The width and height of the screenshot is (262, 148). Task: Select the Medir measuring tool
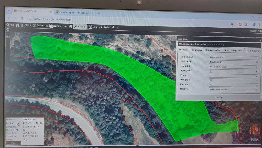tap(26, 26)
